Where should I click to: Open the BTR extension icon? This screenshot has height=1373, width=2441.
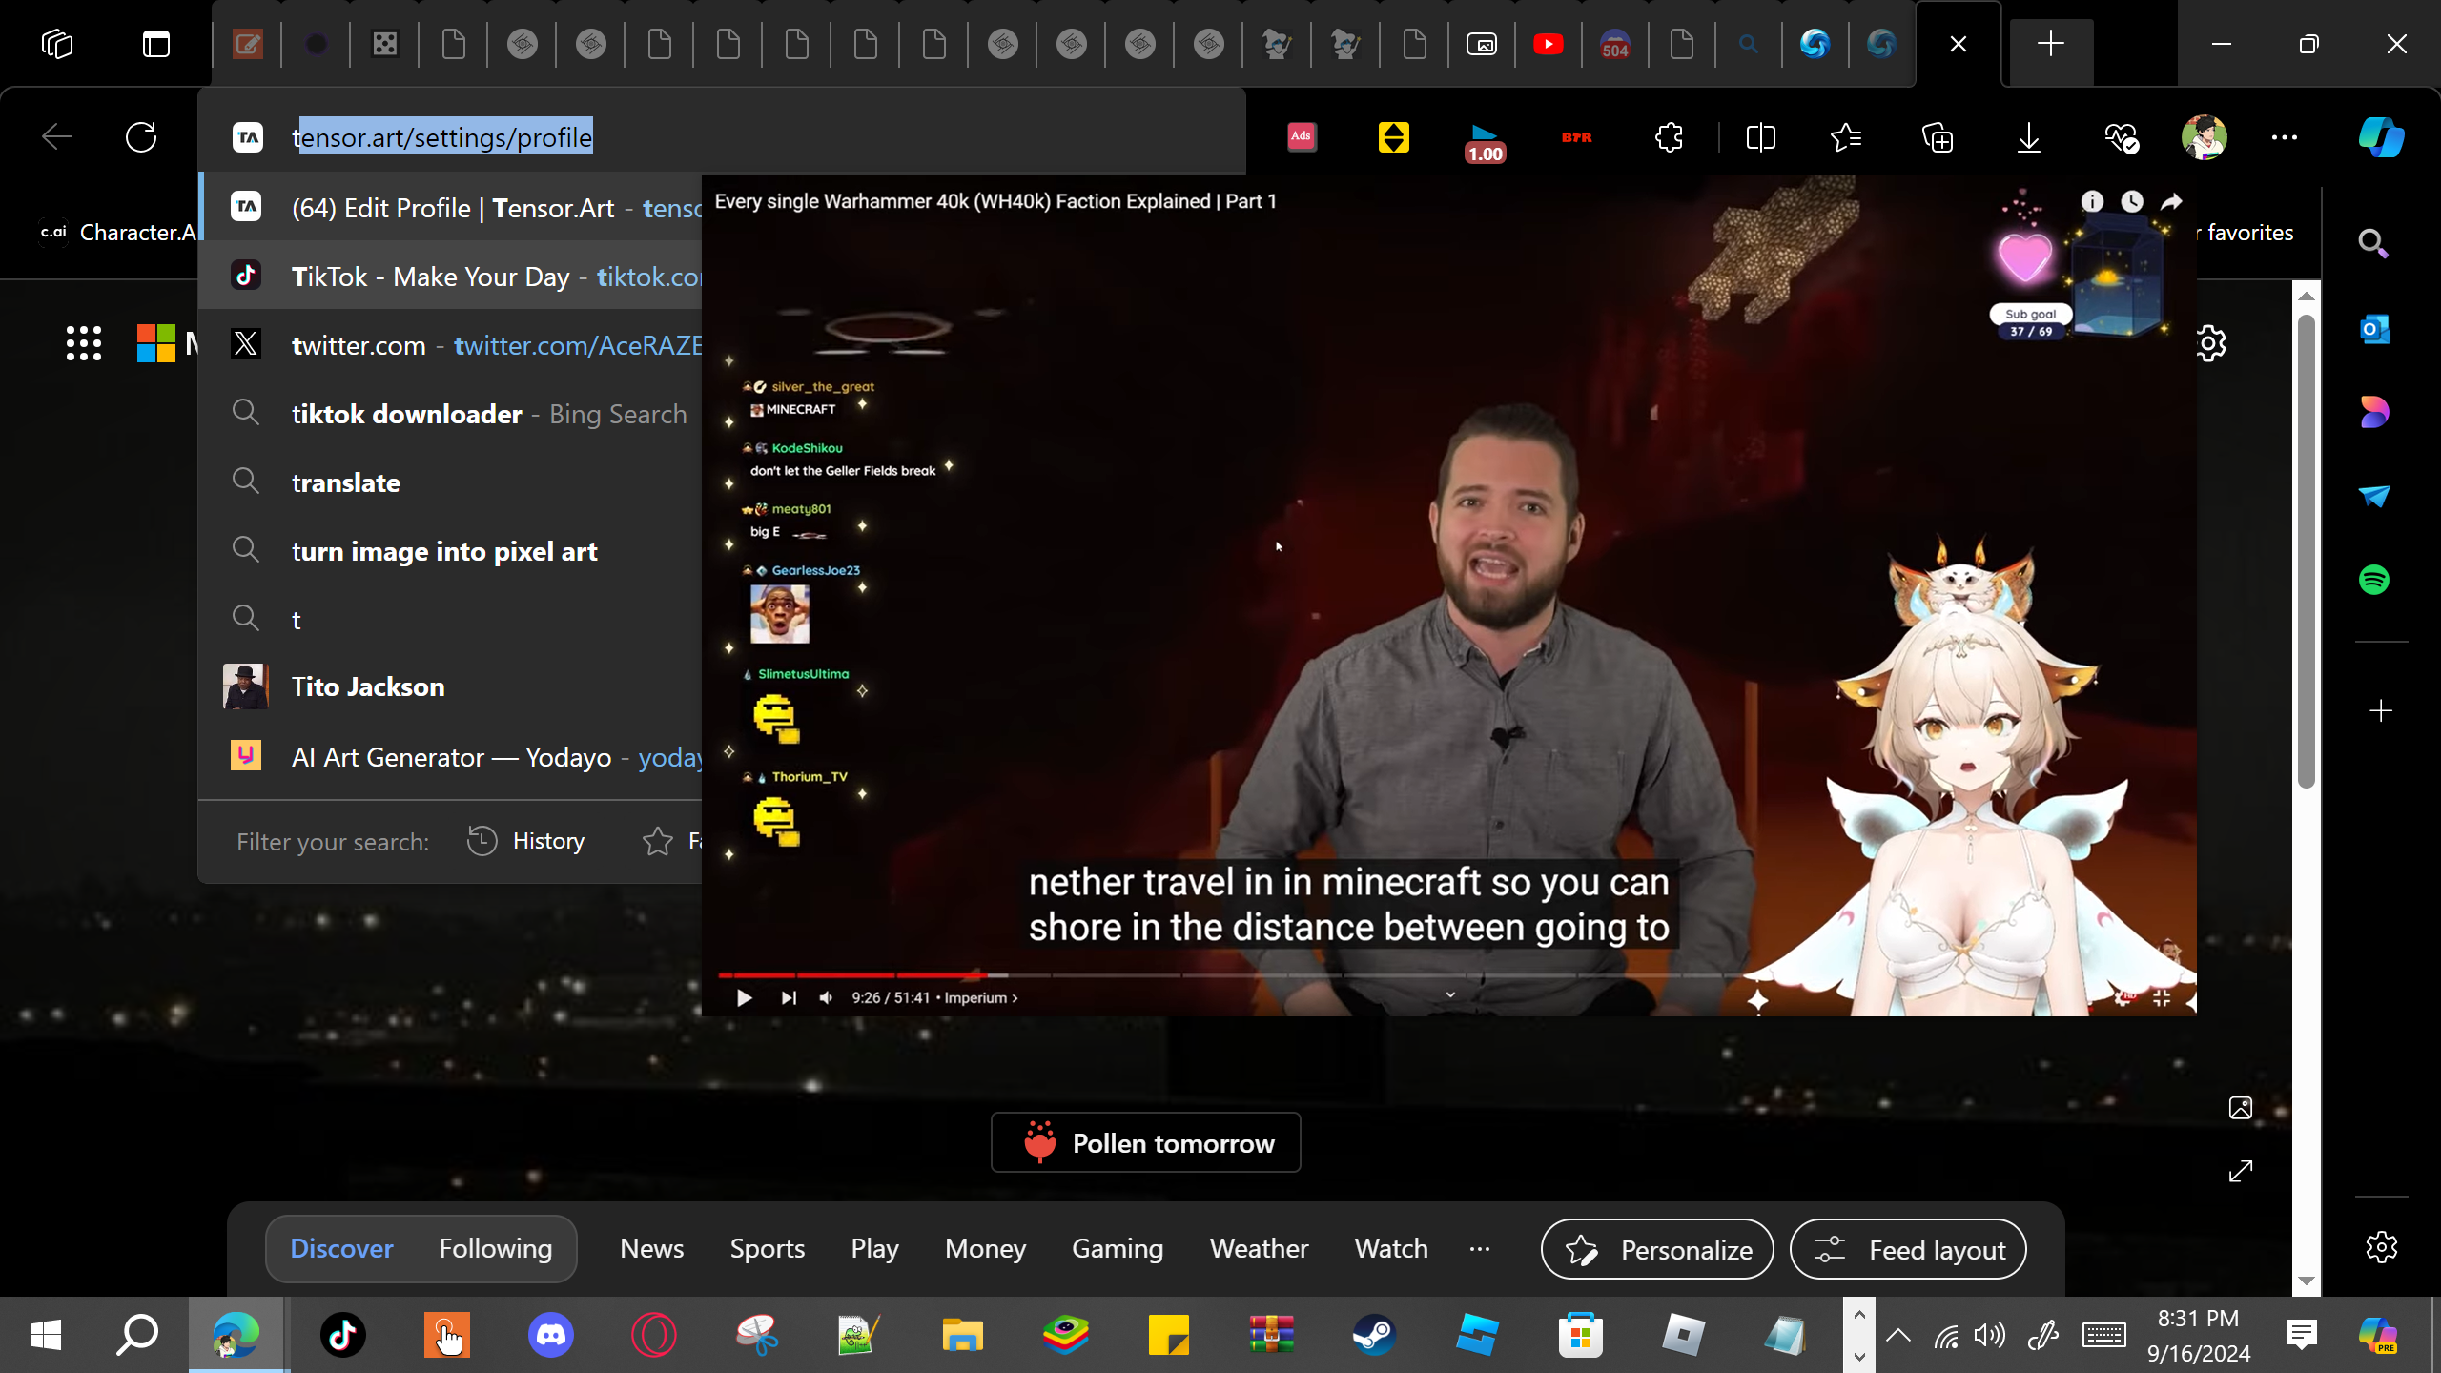[x=1577, y=138]
